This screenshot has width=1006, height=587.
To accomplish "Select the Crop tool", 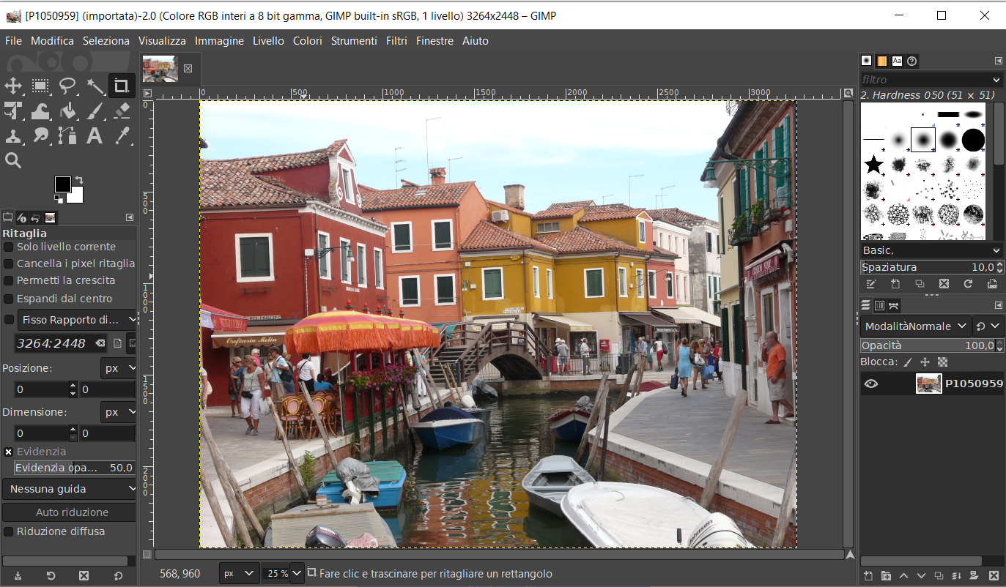I will (x=122, y=86).
